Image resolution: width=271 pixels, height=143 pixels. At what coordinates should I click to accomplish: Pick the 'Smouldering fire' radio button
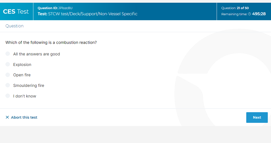[x=7, y=85]
